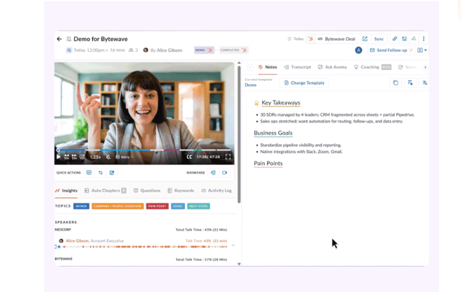Click the DEMO stage tag
Viewport: 461px width, 292px height.
tap(204, 50)
